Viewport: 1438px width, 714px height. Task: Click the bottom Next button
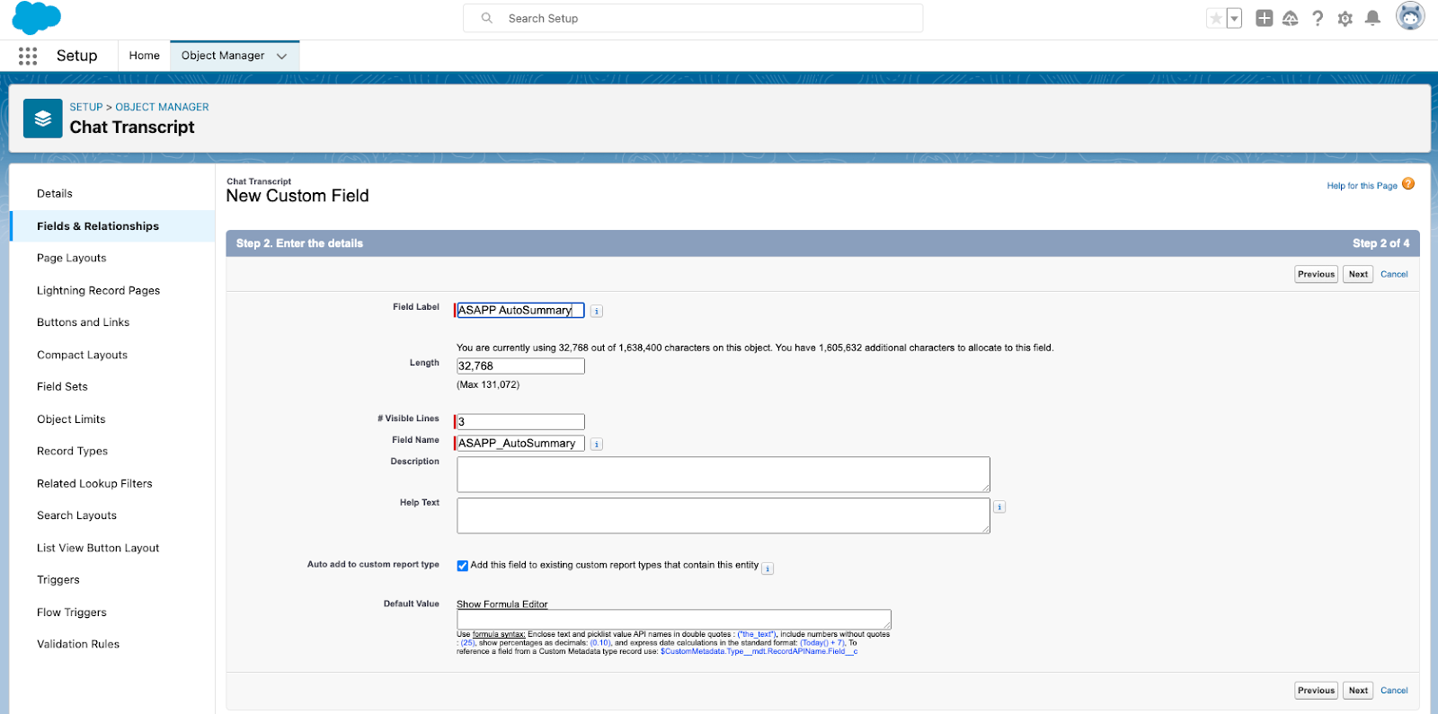point(1358,691)
